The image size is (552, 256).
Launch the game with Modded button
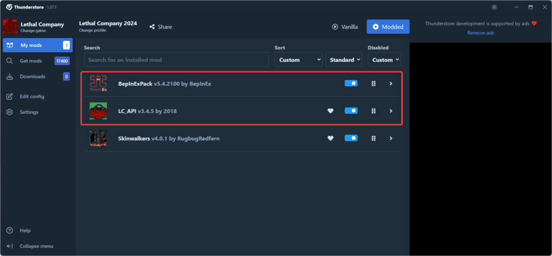(x=388, y=27)
